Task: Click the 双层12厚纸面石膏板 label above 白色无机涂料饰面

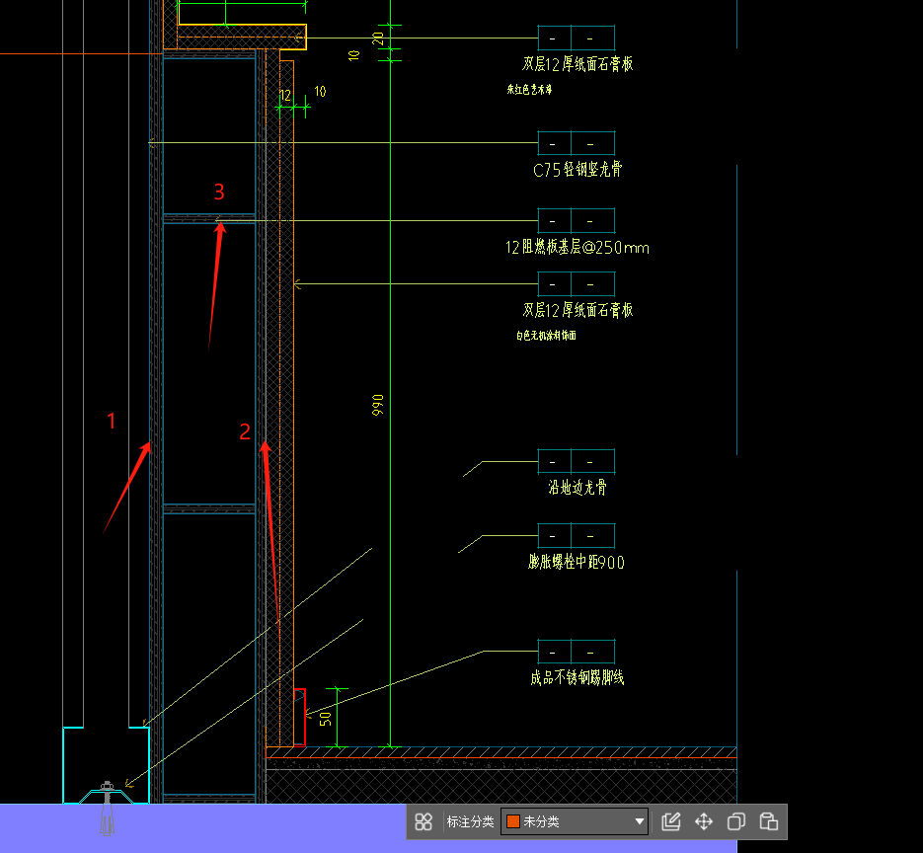Action: point(577,310)
